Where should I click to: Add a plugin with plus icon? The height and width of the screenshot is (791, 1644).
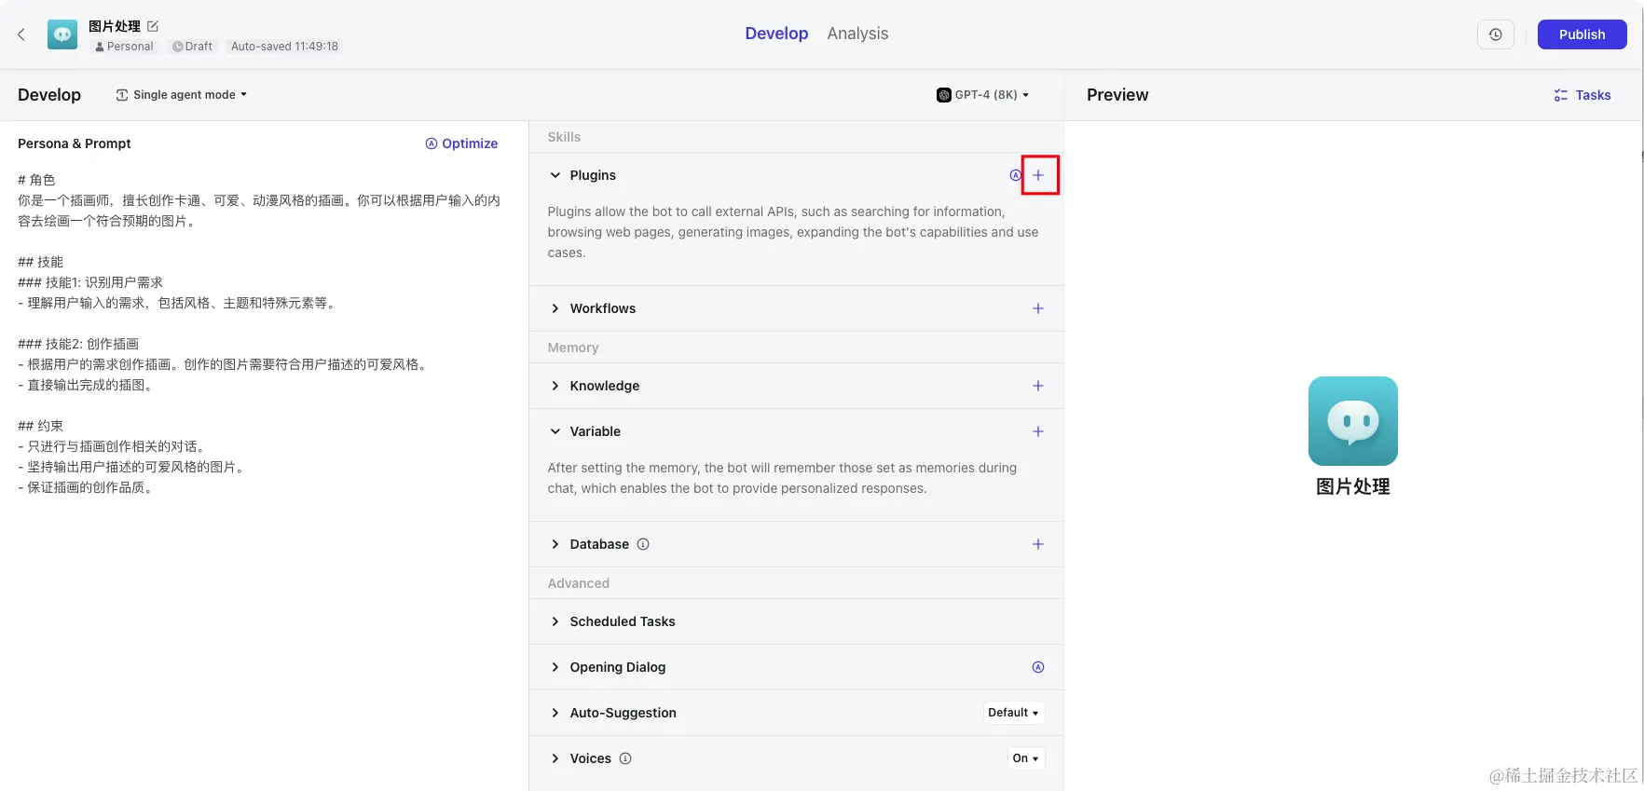[1038, 175]
